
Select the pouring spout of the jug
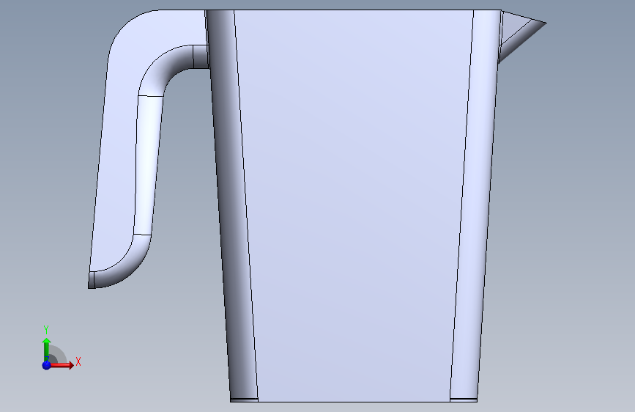(x=521, y=32)
